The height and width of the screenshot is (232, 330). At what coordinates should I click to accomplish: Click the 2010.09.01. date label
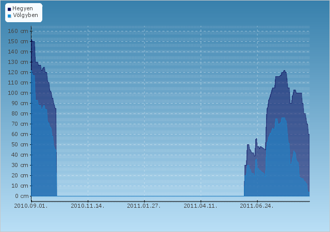point(31,206)
